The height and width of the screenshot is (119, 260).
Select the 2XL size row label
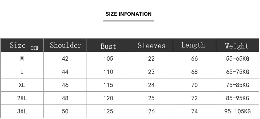(x=22, y=98)
